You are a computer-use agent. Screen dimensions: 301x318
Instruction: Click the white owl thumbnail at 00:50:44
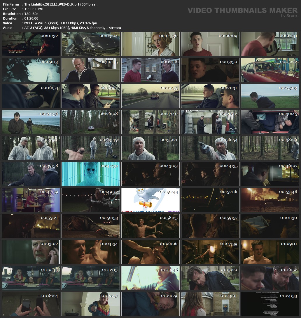tap(150, 200)
